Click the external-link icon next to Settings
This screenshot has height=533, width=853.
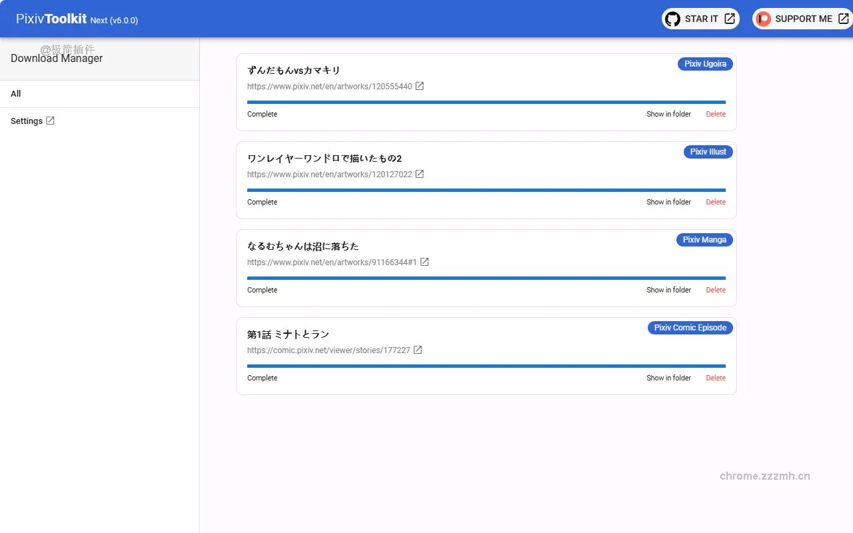pos(49,121)
